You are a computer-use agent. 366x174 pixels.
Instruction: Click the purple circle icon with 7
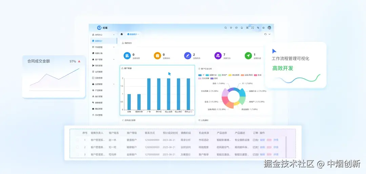pyautogui.click(x=218, y=56)
